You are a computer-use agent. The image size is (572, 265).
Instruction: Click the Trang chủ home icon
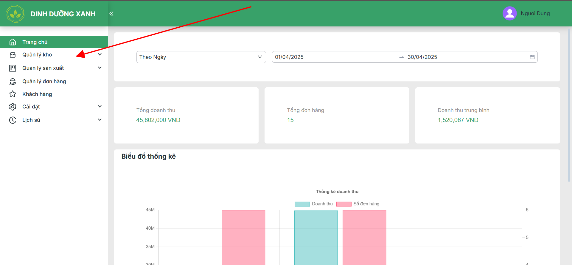coord(13,42)
